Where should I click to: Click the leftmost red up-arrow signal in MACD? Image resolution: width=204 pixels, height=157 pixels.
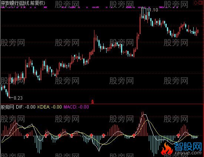pos(27,136)
